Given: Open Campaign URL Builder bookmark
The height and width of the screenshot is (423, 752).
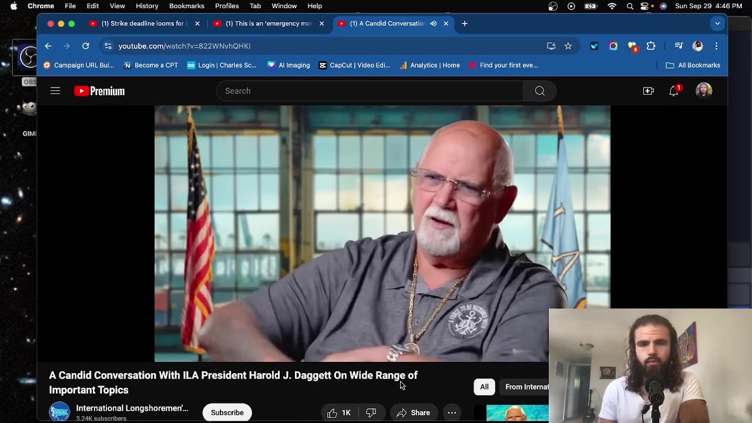Looking at the screenshot, I should pyautogui.click(x=79, y=65).
